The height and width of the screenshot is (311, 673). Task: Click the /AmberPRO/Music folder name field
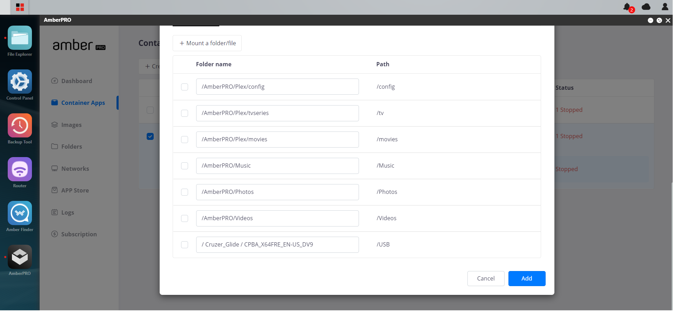point(277,165)
